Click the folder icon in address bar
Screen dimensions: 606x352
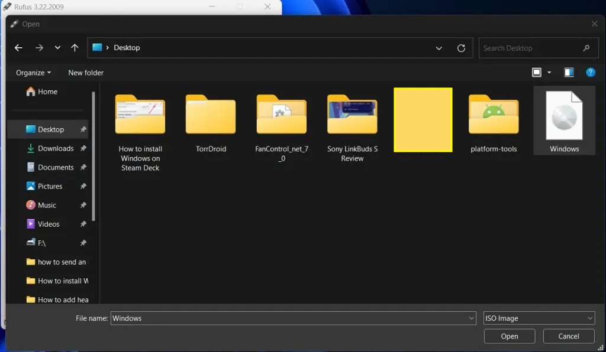coord(97,47)
